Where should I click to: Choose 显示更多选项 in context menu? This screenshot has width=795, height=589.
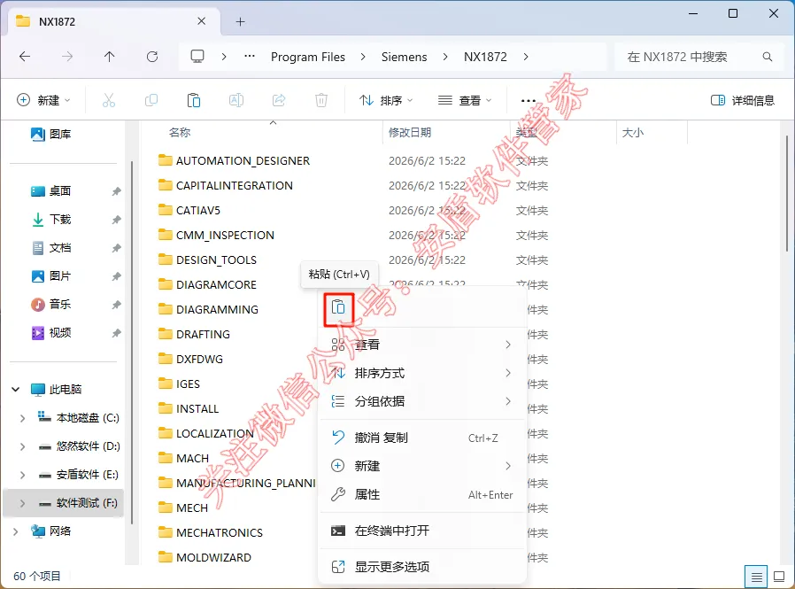421,567
